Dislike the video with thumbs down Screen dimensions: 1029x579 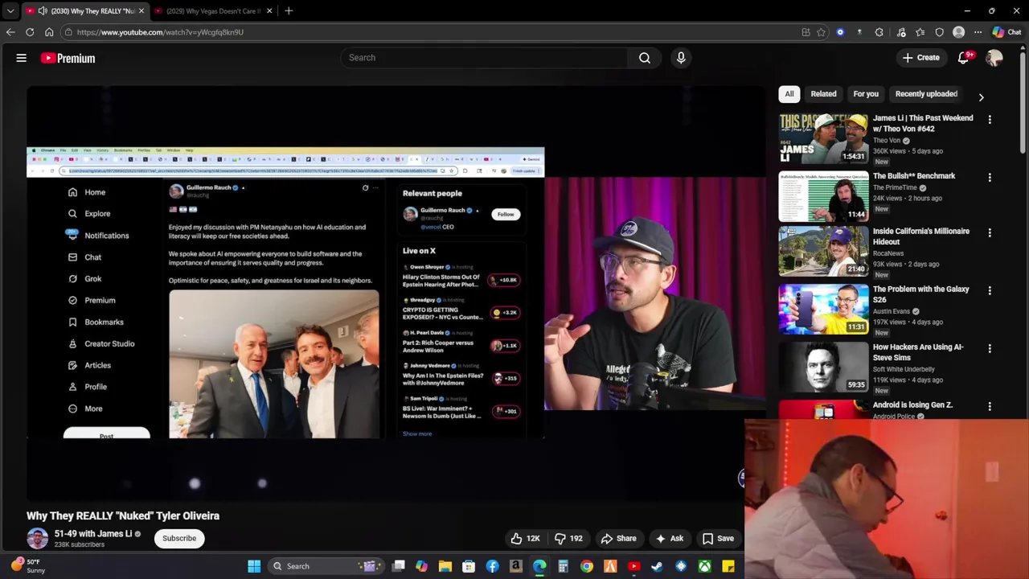(568, 539)
